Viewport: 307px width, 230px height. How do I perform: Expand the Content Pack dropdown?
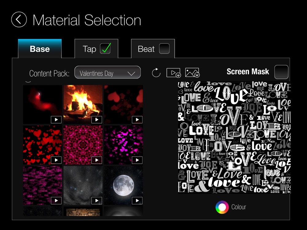pyautogui.click(x=107, y=72)
